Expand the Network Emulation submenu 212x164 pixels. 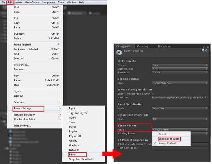click(x=35, y=115)
